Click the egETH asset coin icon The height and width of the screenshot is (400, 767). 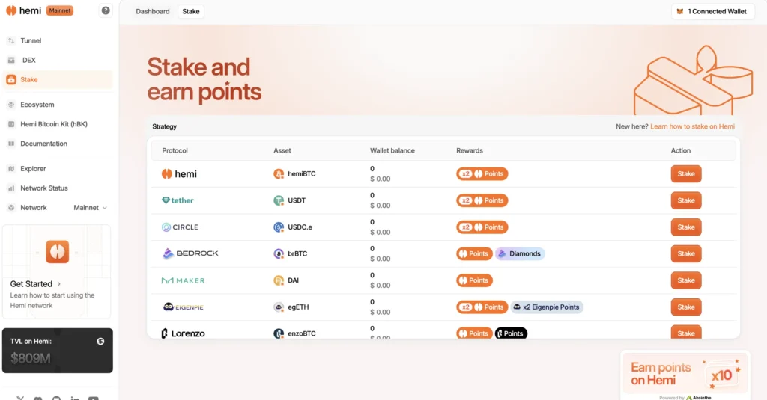click(x=279, y=307)
